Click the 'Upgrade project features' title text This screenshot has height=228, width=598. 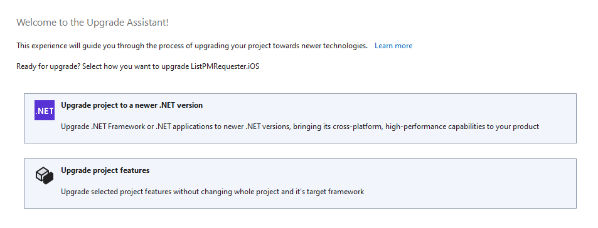coord(105,170)
